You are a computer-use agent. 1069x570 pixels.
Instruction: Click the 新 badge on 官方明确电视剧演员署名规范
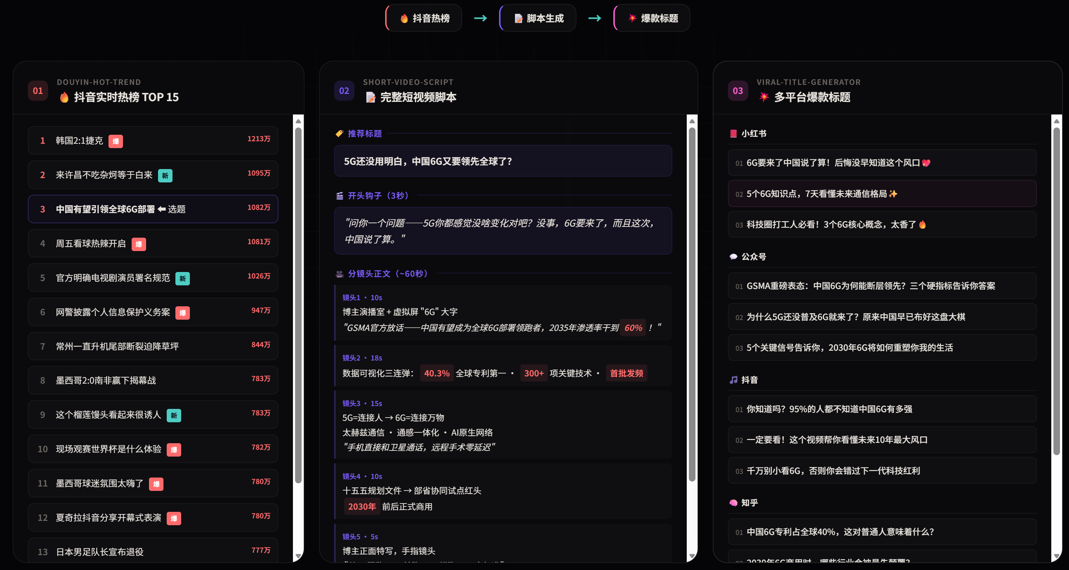point(183,278)
